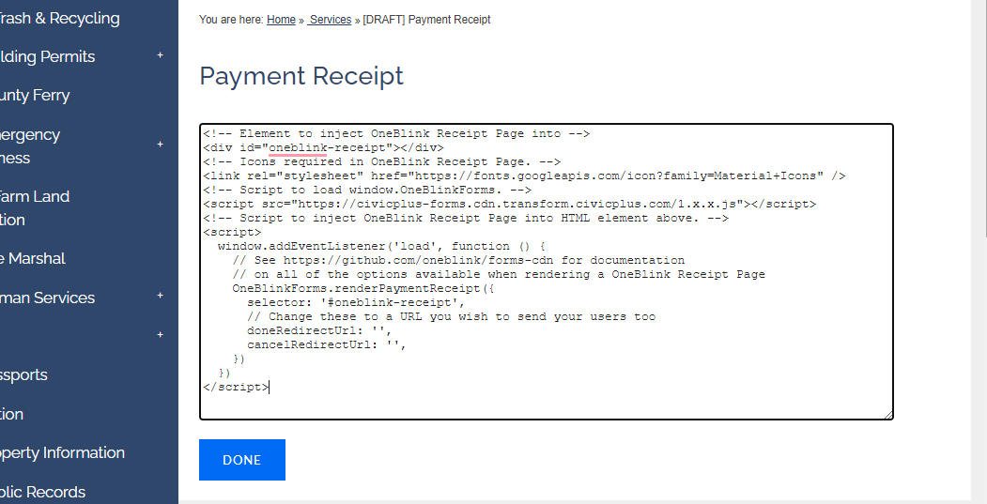The image size is (987, 504).
Task: Click the cancelRedirectUrl line in code
Action: [327, 344]
